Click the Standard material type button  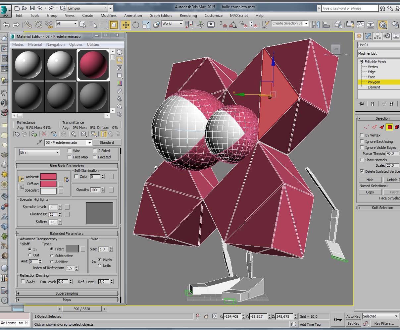point(107,142)
